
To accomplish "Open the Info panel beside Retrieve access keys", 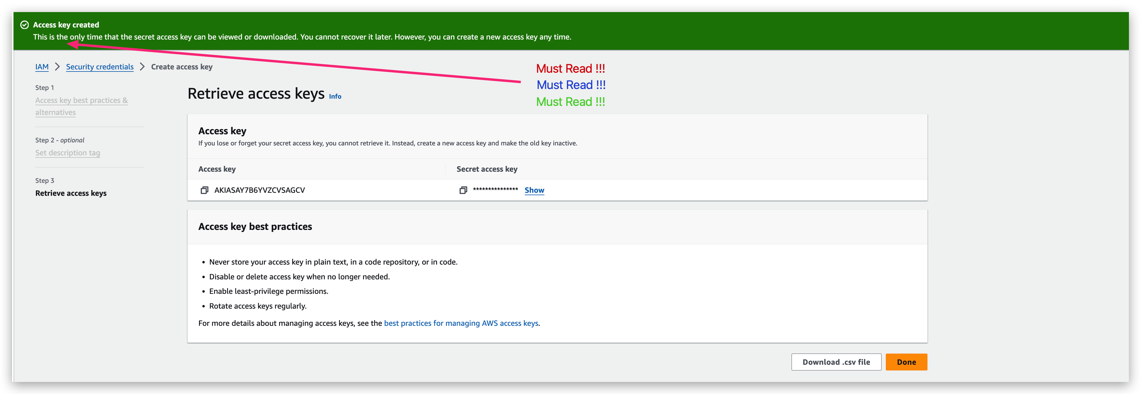I will pos(335,97).
